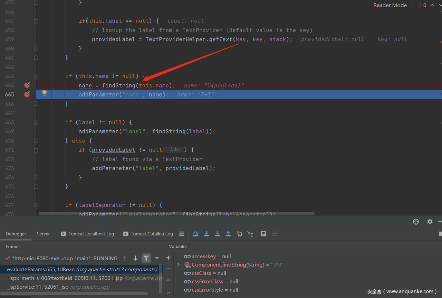
Task: Click the editor horizontal scrollbar
Action: click(176, 214)
